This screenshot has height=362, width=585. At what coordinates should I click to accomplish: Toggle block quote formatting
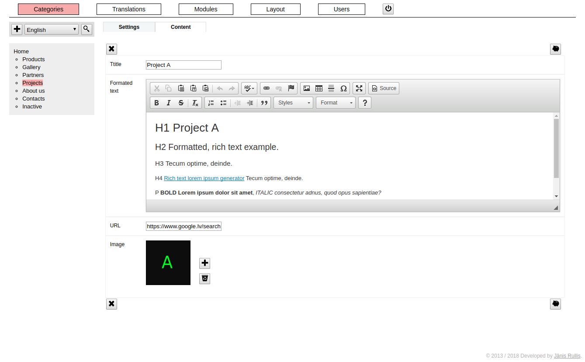pos(264,103)
